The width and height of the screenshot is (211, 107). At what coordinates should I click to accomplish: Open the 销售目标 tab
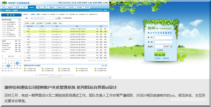coord(52,8)
